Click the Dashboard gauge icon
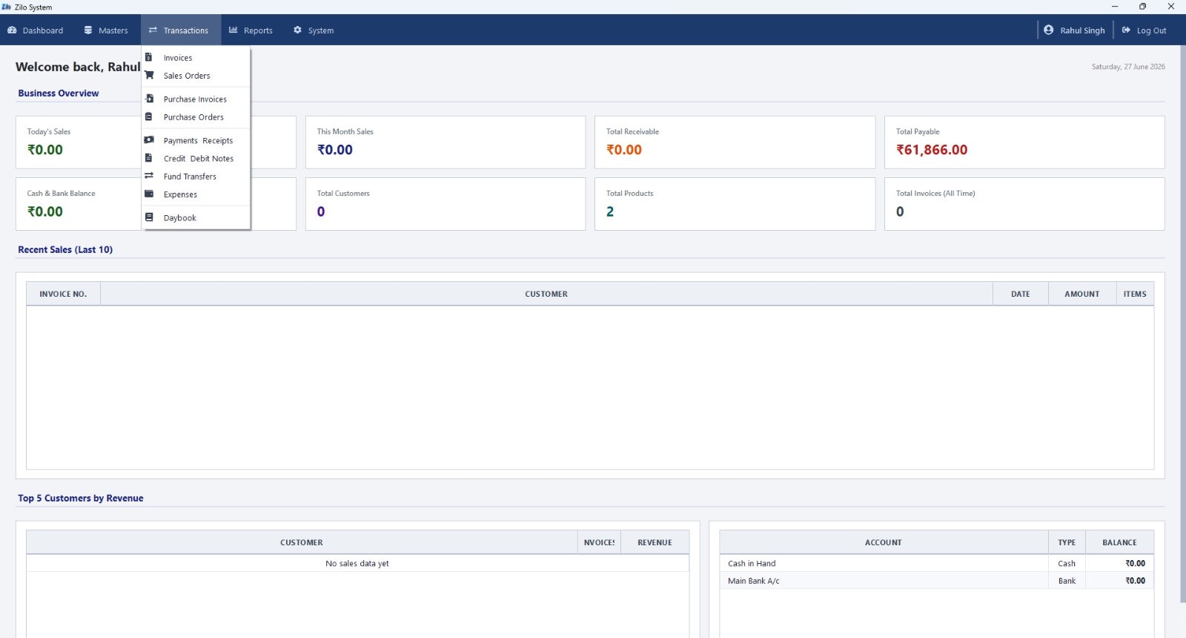Screen dimensions: 1186x638 click(x=12, y=30)
